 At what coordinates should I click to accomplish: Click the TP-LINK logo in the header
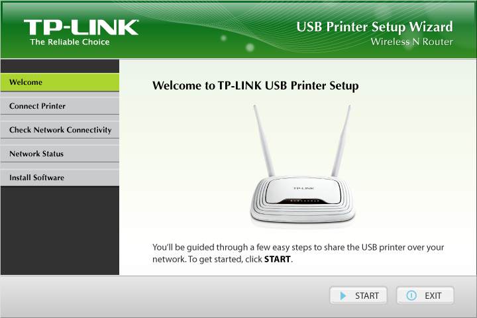point(81,27)
